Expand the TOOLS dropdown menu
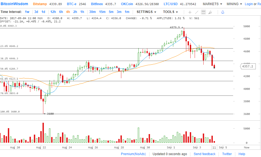The width and height of the screenshot is (261, 157). tap(170, 12)
